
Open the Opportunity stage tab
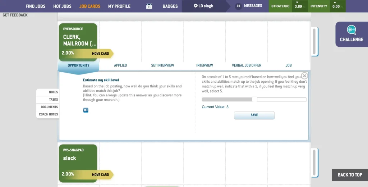click(x=78, y=65)
